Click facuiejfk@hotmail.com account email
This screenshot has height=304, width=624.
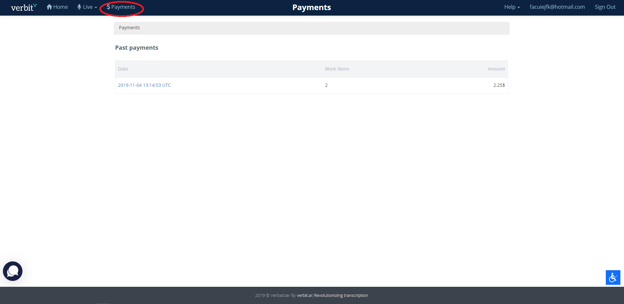(x=557, y=7)
